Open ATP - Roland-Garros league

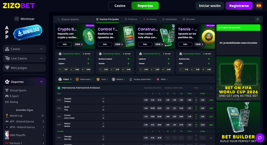pyautogui.click(x=24, y=122)
